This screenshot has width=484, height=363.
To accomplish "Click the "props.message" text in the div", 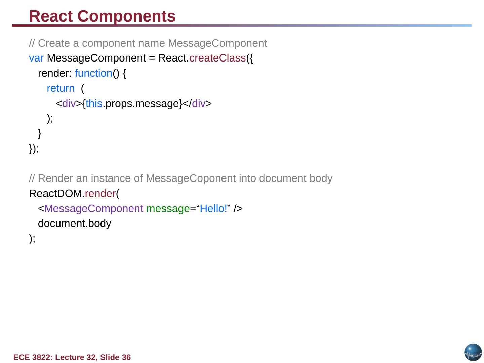I will (x=142, y=104).
